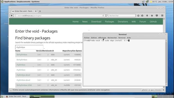This screenshot has height=98, width=174.
Task: Click the package search field containing rhythmbox
Action: point(29,47)
